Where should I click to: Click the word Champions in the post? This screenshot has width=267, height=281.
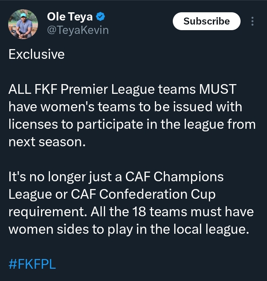188,177
